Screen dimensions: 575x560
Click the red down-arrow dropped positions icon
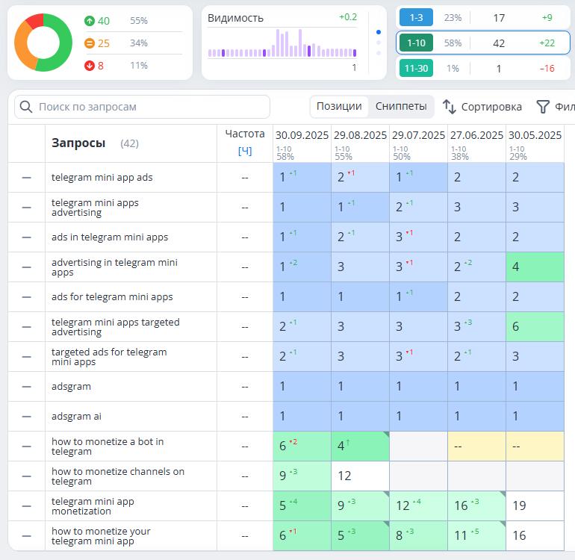[x=89, y=66]
